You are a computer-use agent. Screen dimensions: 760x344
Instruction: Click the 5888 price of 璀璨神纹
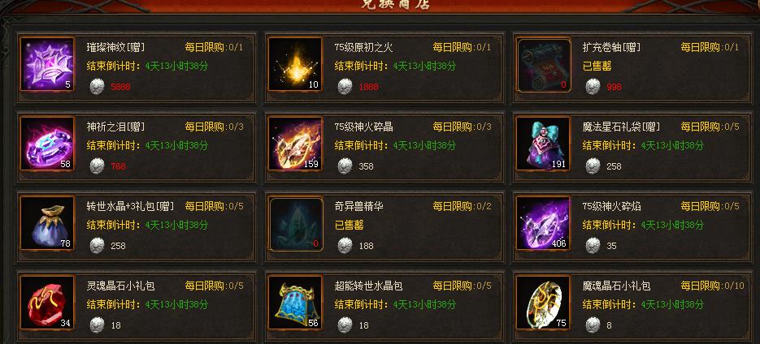[x=120, y=87]
